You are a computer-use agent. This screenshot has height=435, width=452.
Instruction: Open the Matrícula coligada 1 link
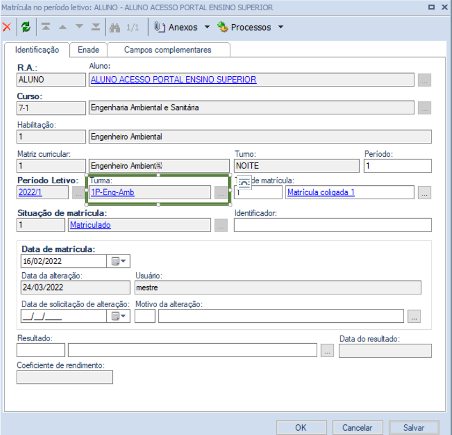(321, 192)
